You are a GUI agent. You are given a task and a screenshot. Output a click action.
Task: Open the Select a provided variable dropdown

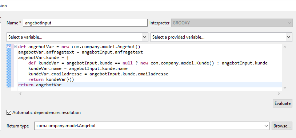click(x=221, y=37)
